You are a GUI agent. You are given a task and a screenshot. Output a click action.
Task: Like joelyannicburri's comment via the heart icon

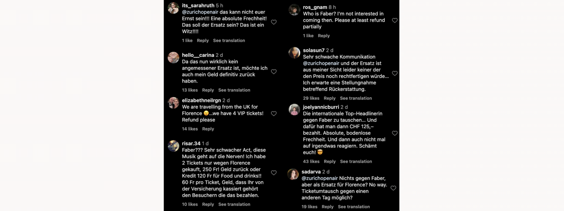[395, 133]
